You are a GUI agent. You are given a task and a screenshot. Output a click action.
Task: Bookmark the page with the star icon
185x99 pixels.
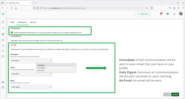pos(152,8)
